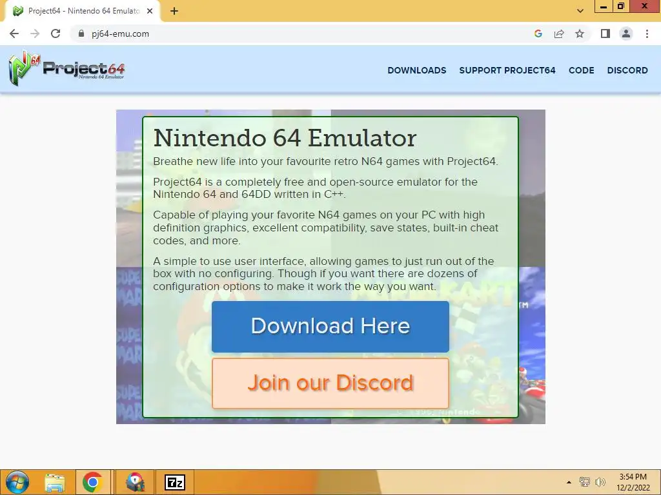
Task: Click the Download Here button
Action: coord(330,327)
